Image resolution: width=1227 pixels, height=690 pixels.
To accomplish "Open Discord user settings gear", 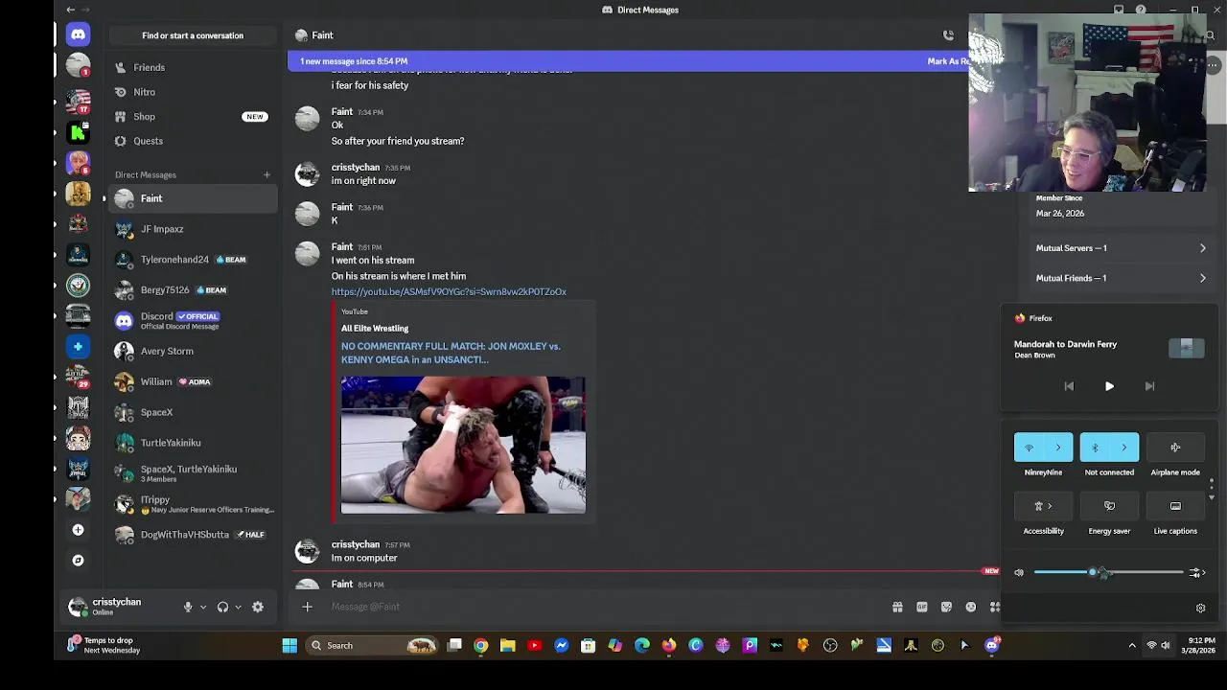I will click(257, 607).
